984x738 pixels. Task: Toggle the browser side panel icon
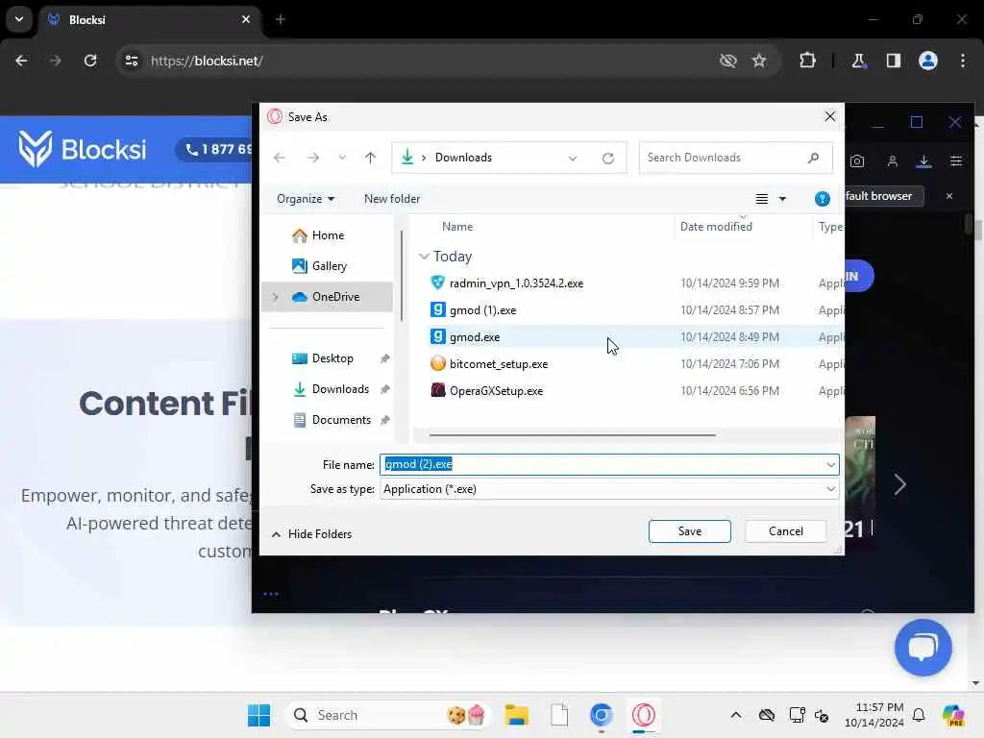click(x=894, y=61)
